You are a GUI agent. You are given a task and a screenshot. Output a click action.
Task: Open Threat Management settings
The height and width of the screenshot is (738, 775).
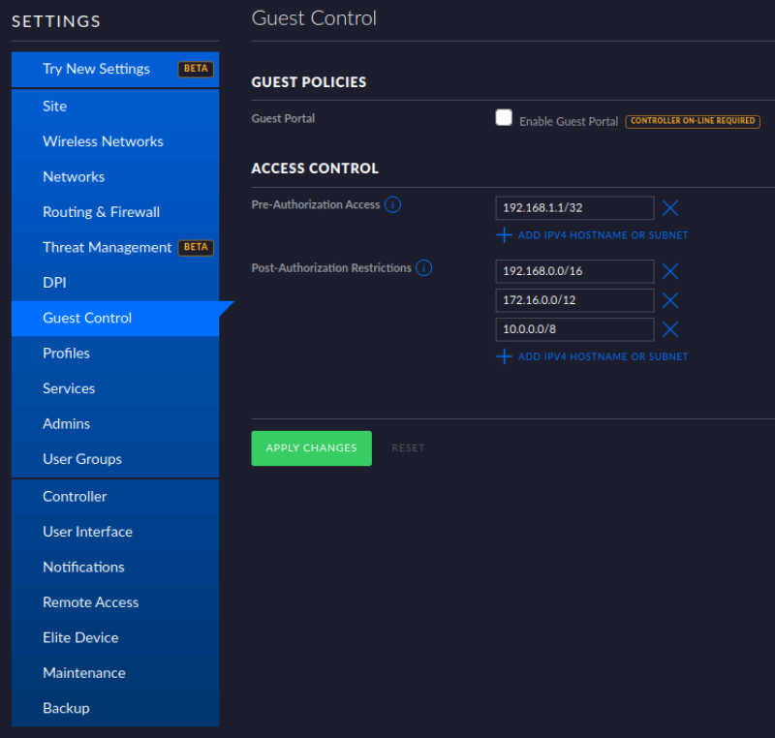[115, 248]
